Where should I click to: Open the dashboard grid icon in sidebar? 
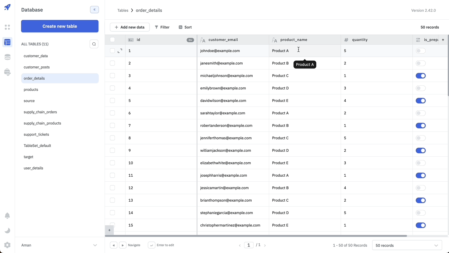point(7,27)
